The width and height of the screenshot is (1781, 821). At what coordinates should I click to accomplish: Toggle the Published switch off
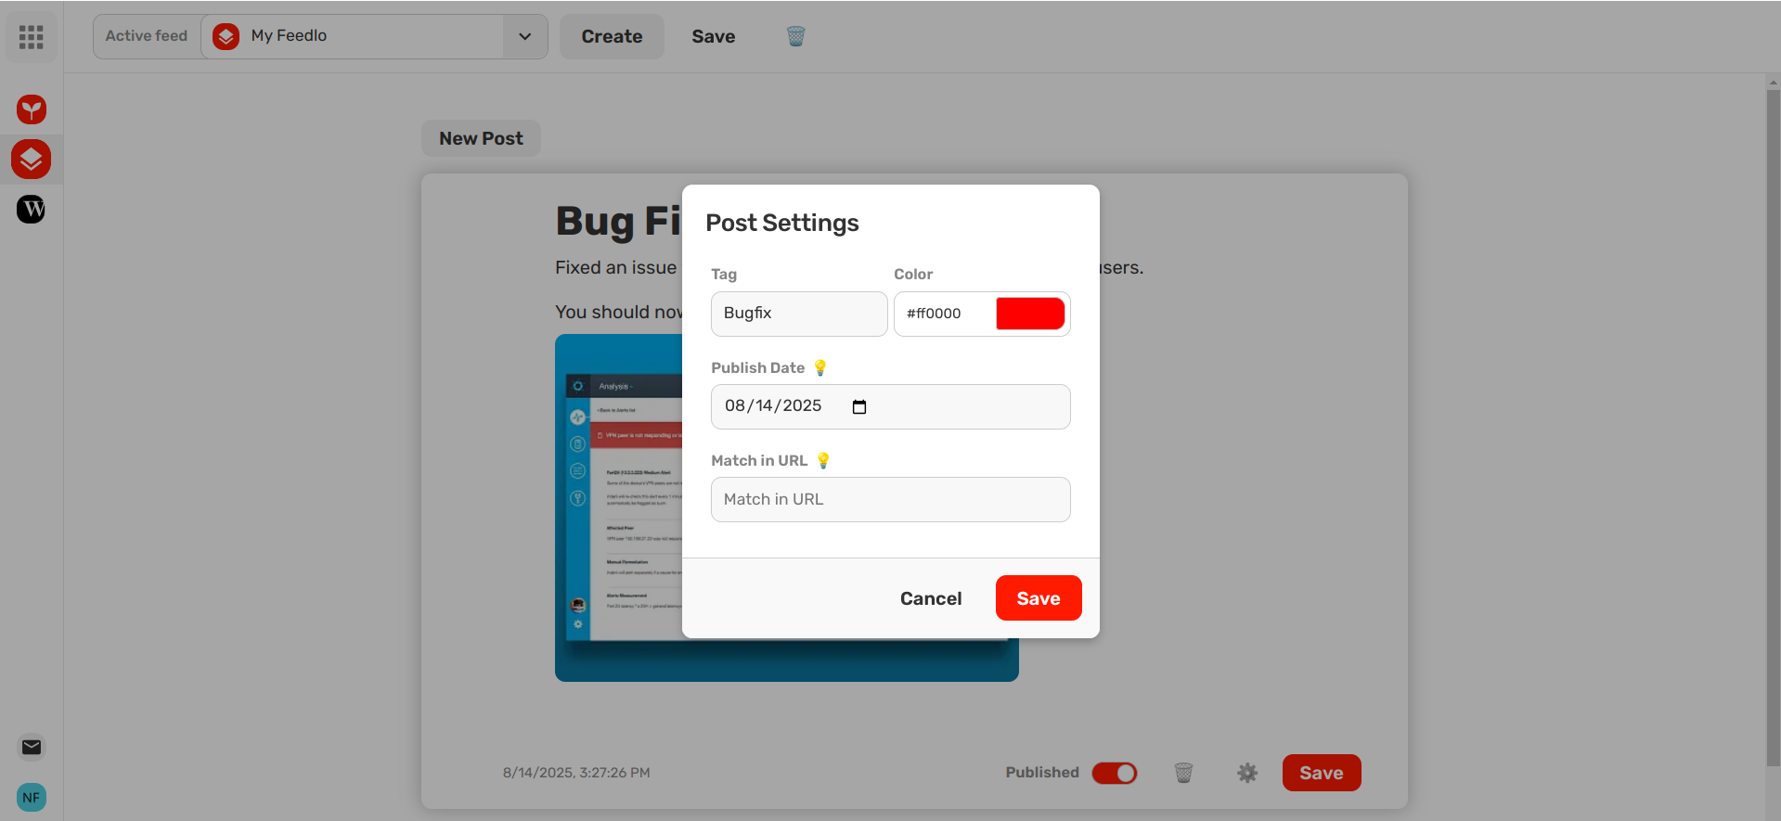1115,773
